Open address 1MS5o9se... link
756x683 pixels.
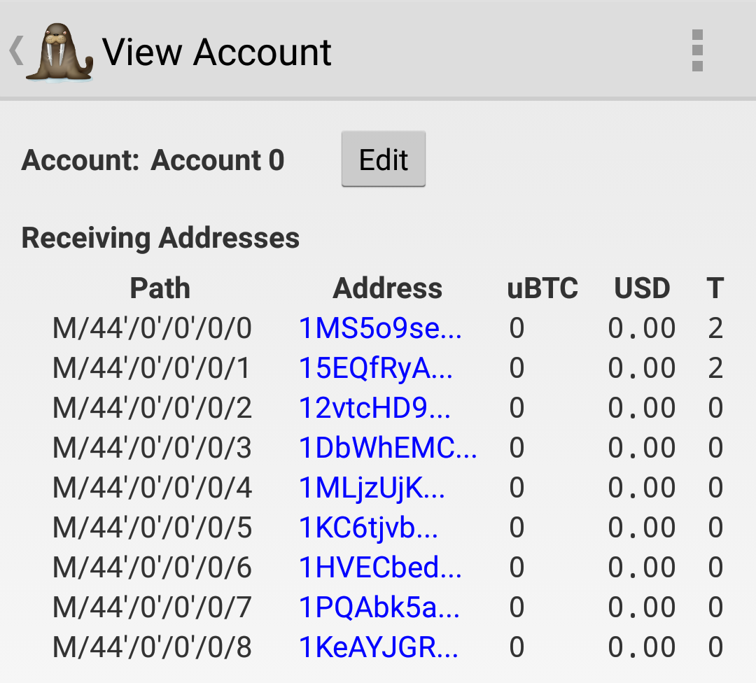tap(380, 328)
